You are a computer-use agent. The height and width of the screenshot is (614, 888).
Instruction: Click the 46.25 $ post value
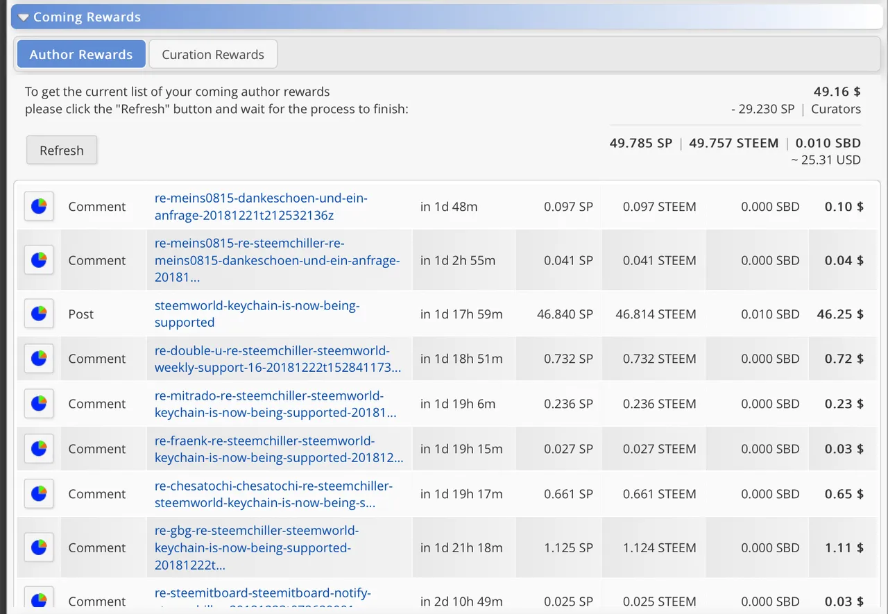tap(840, 314)
